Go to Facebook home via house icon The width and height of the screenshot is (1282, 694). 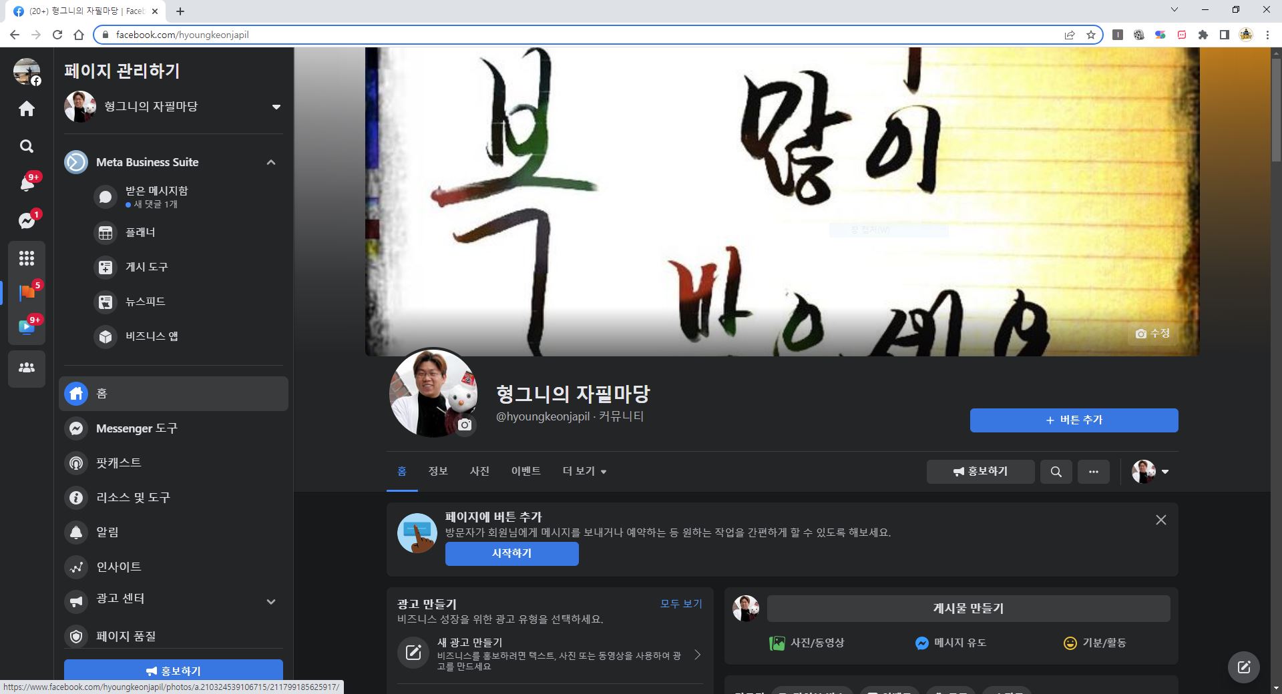coord(27,109)
